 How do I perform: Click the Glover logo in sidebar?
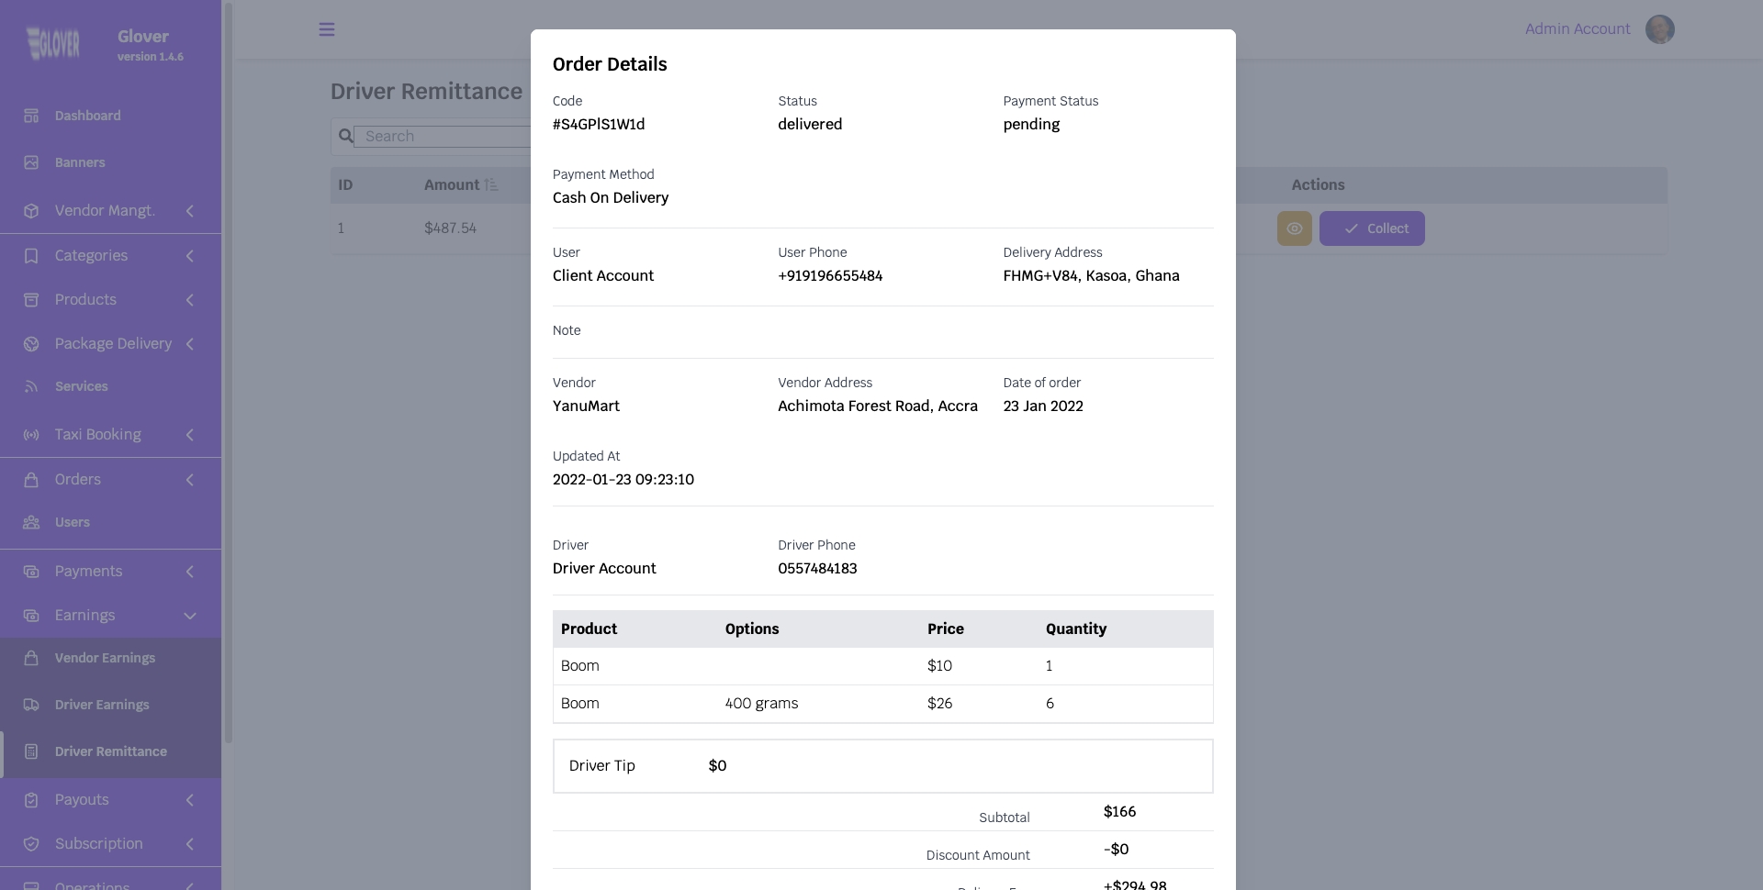pyautogui.click(x=53, y=43)
